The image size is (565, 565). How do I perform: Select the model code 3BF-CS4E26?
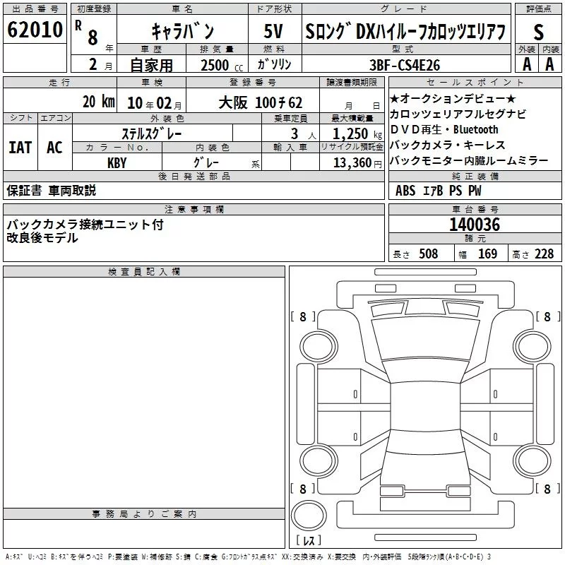point(405,64)
